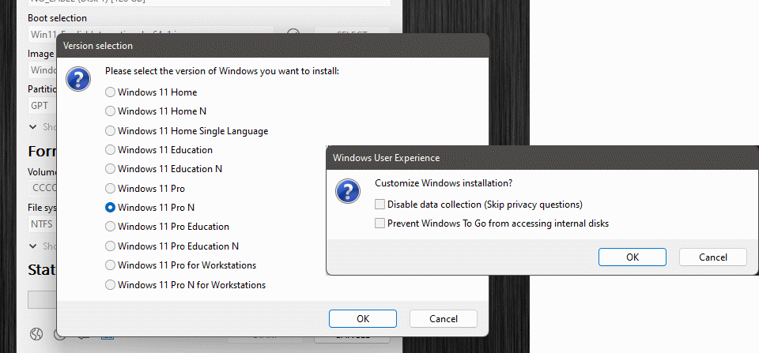Click the 'Boot selection' label in Rufus

[x=57, y=18]
